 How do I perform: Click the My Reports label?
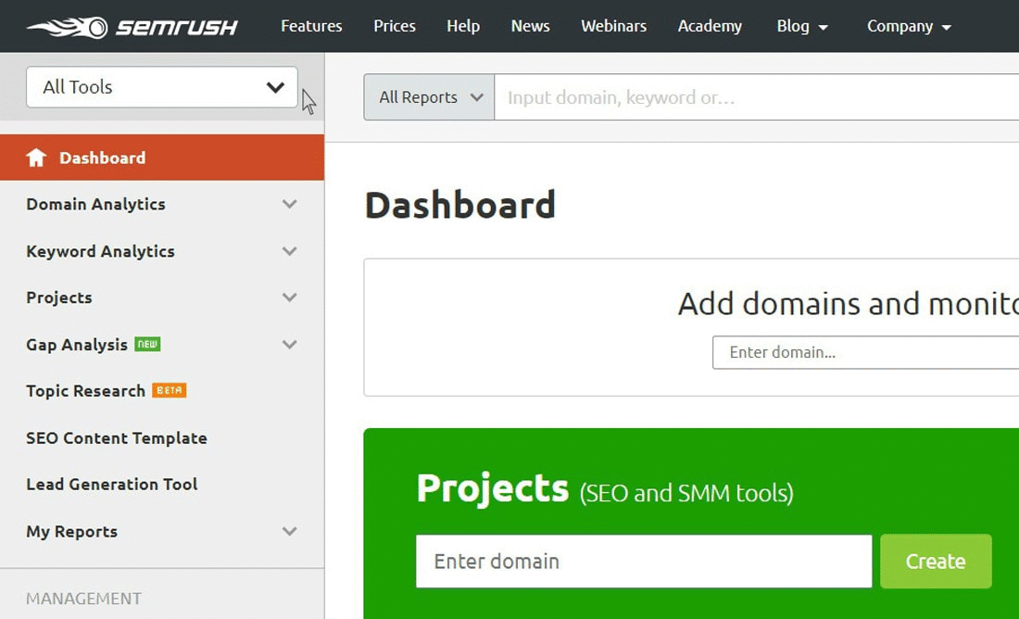(71, 531)
